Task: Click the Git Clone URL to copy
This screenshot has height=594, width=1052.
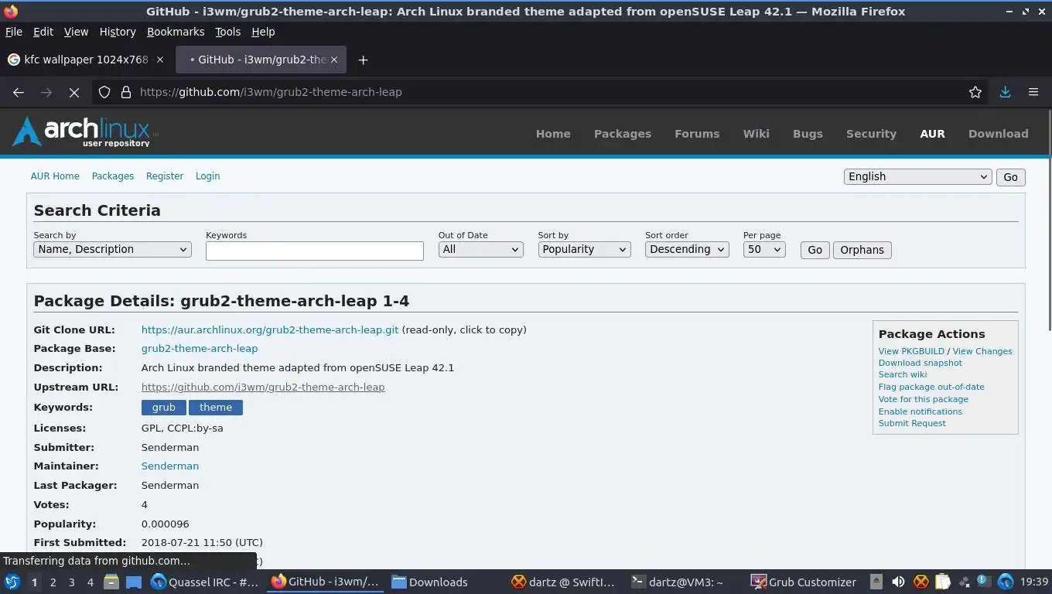Action: (x=270, y=329)
